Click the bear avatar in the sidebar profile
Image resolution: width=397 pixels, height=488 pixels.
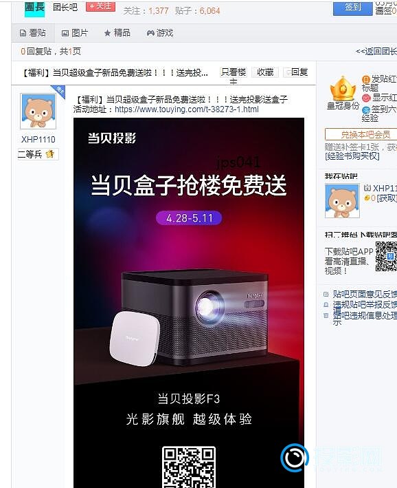click(342, 201)
